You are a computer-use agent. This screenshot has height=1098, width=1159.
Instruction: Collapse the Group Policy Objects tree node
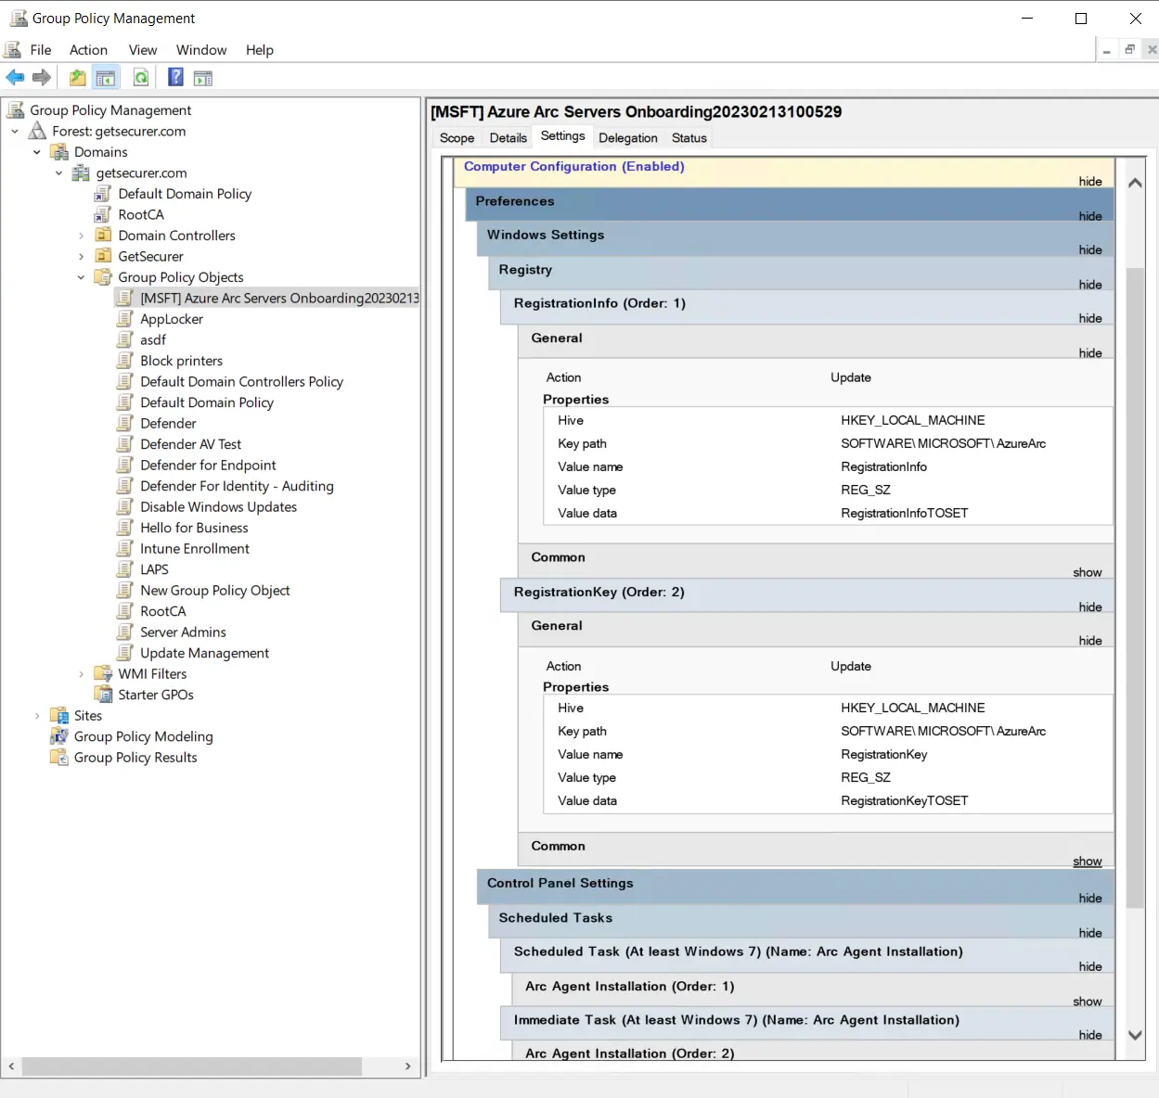(x=82, y=277)
